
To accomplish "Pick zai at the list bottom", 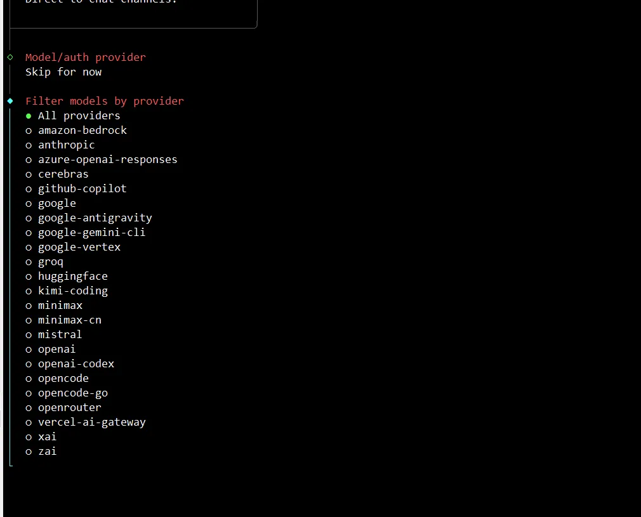I will click(41, 452).
